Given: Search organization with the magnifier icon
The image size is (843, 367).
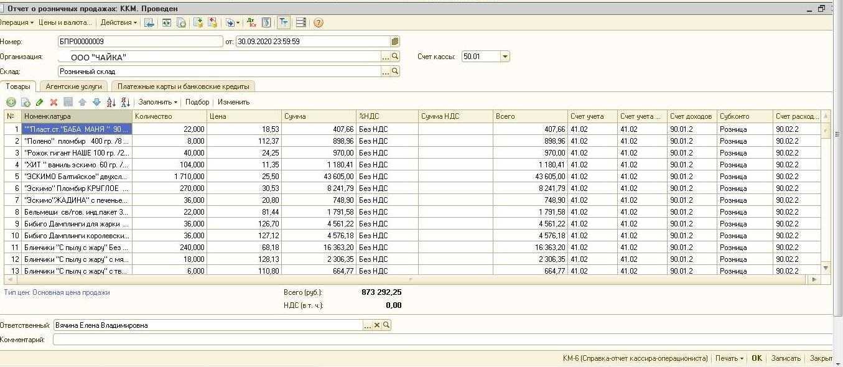Looking at the screenshot, I should (x=395, y=57).
